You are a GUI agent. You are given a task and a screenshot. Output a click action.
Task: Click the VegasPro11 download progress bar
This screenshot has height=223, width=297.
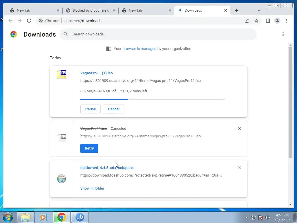[153, 99]
